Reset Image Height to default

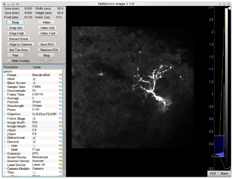point(60,126)
